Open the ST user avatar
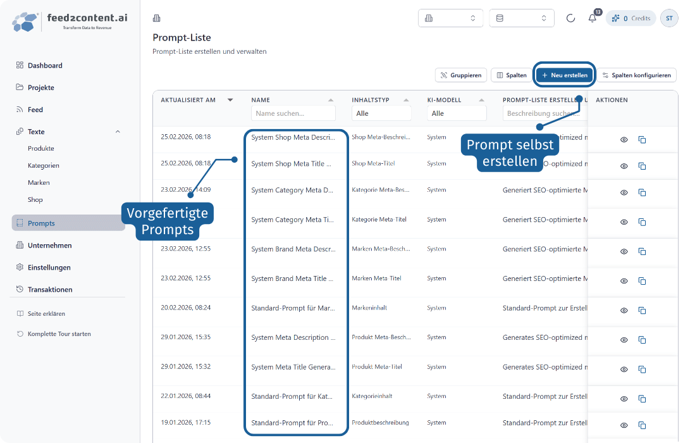The width and height of the screenshot is (683, 443). pyautogui.click(x=668, y=18)
